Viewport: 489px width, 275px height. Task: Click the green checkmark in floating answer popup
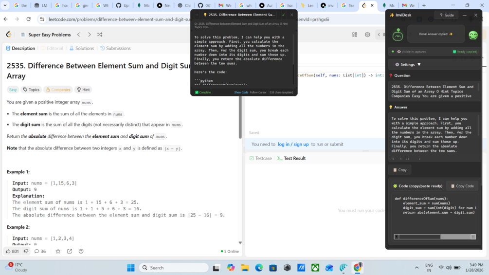click(284, 15)
